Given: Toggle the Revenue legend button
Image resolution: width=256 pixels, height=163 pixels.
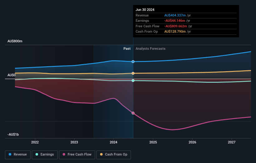Looking at the screenshot, I should tap(18, 155).
